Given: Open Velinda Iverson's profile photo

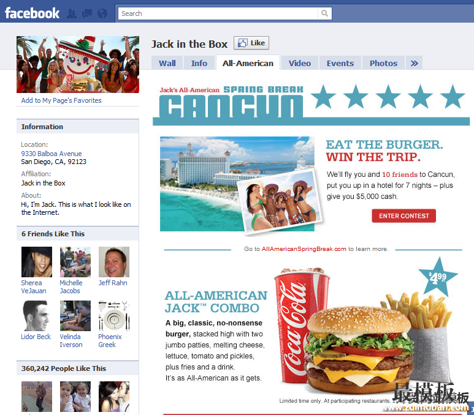Looking at the screenshot, I should [x=75, y=316].
